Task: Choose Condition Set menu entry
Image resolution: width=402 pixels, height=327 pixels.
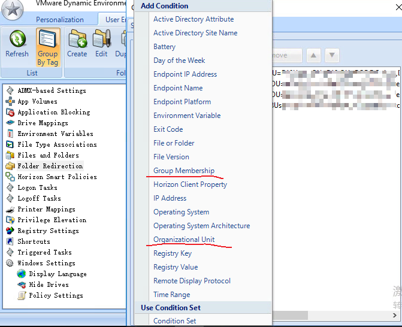Action: tap(174, 321)
